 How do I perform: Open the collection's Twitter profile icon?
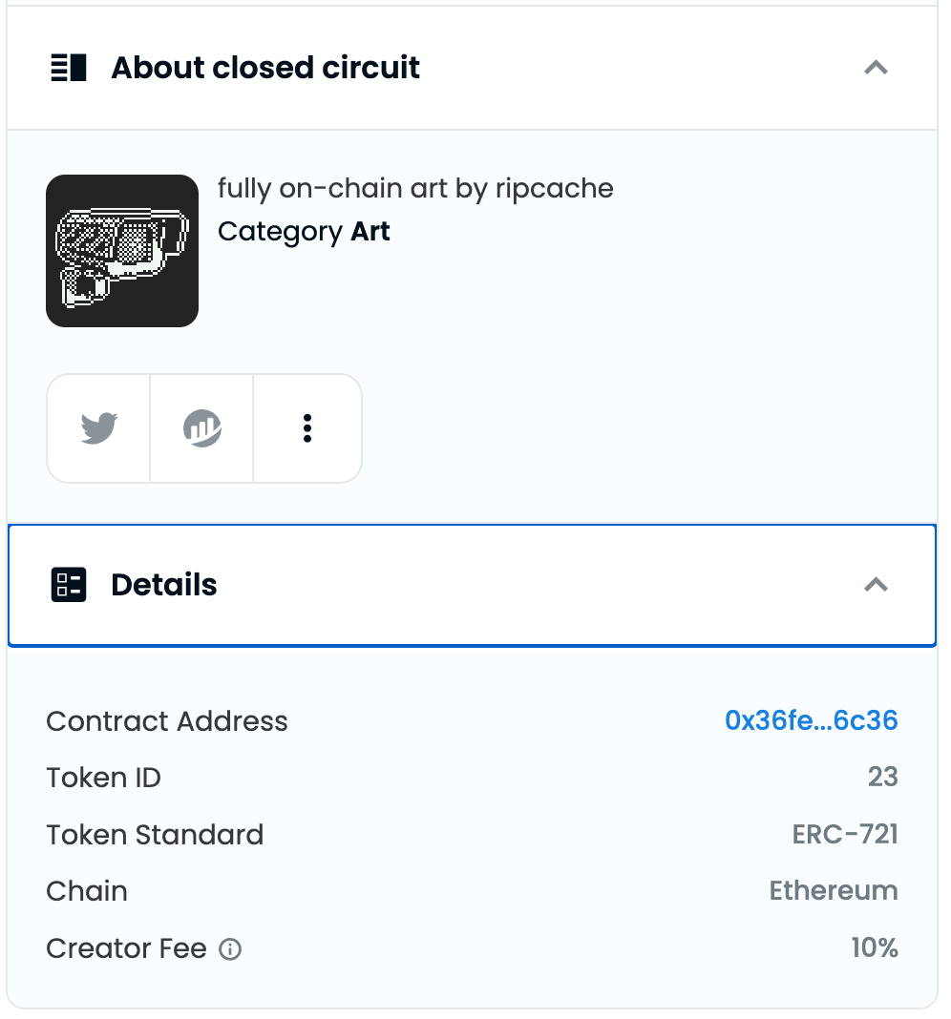point(99,428)
